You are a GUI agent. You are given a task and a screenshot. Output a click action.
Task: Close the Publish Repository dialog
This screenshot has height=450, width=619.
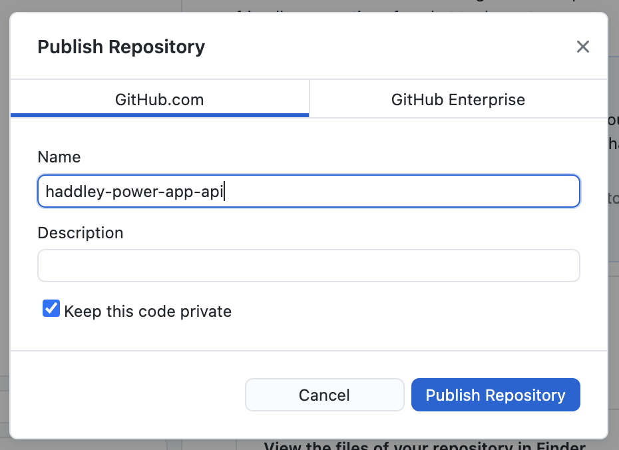582,47
